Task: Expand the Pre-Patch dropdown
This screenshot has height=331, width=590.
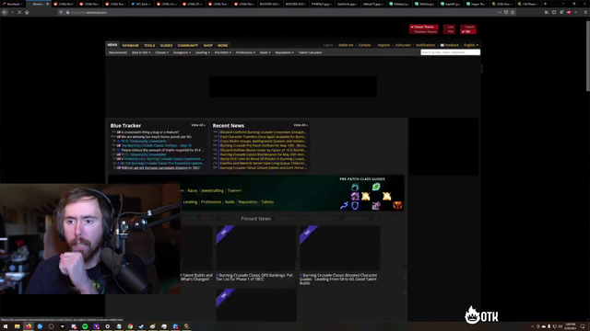Action: coord(223,52)
